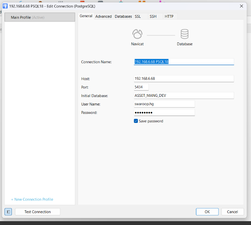The width and height of the screenshot is (251, 225).
Task: Click the Navicat logo icon
Action: pyautogui.click(x=137, y=34)
